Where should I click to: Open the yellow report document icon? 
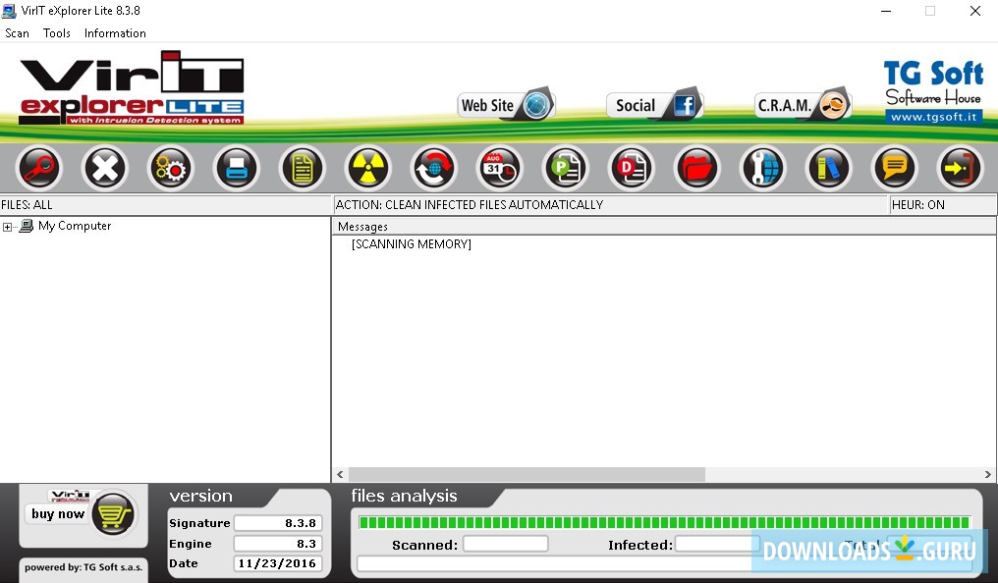pos(303,169)
